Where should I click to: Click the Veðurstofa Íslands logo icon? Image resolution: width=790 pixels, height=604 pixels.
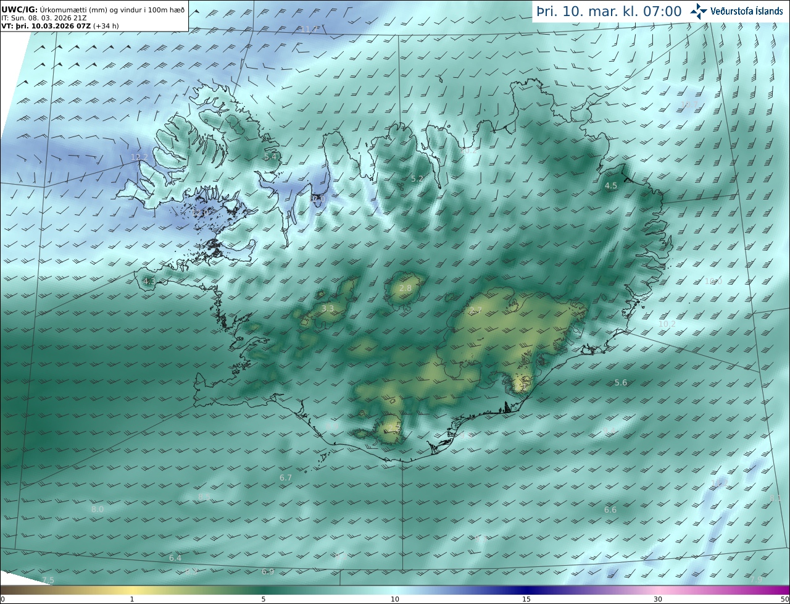click(x=699, y=11)
